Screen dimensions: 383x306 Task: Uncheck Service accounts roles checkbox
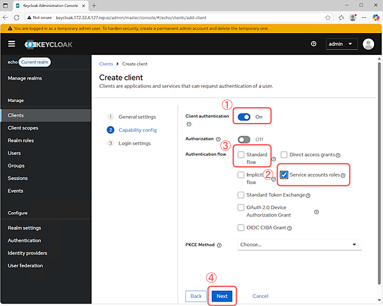(x=284, y=175)
